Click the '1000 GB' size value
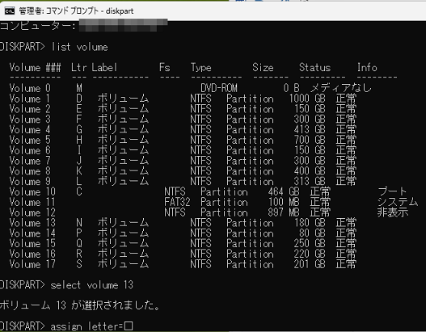 [x=307, y=99]
